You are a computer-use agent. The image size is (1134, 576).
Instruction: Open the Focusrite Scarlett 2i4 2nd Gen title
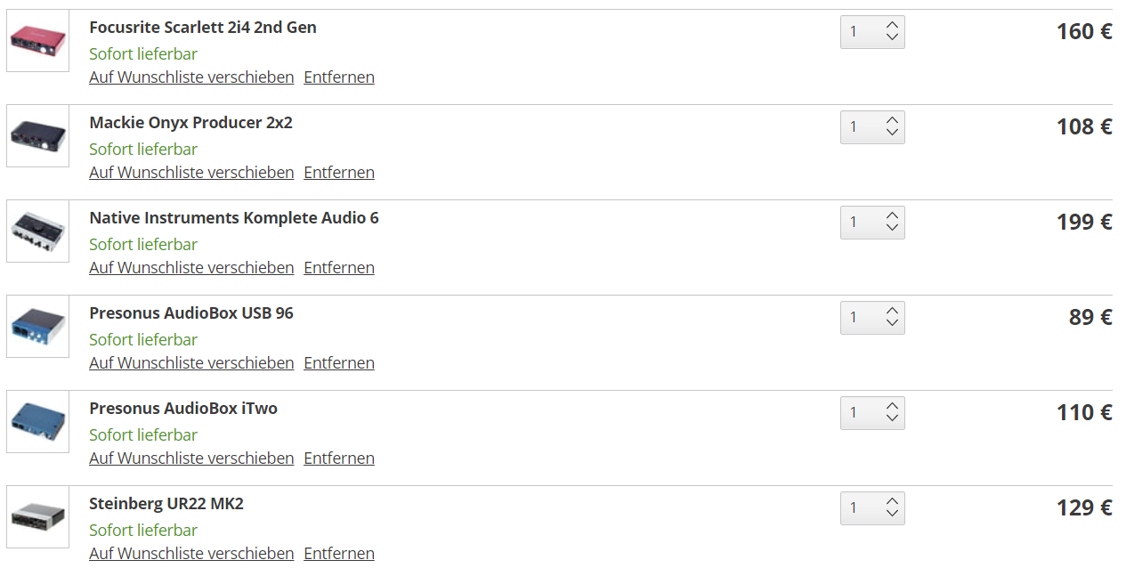click(x=203, y=28)
